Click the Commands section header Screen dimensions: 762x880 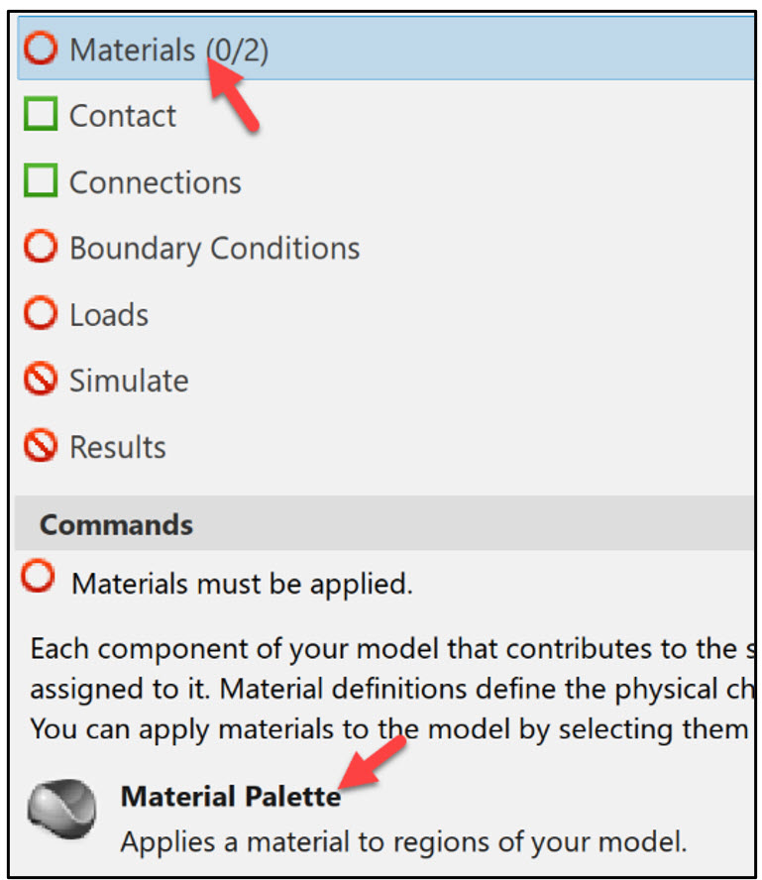[x=116, y=524]
